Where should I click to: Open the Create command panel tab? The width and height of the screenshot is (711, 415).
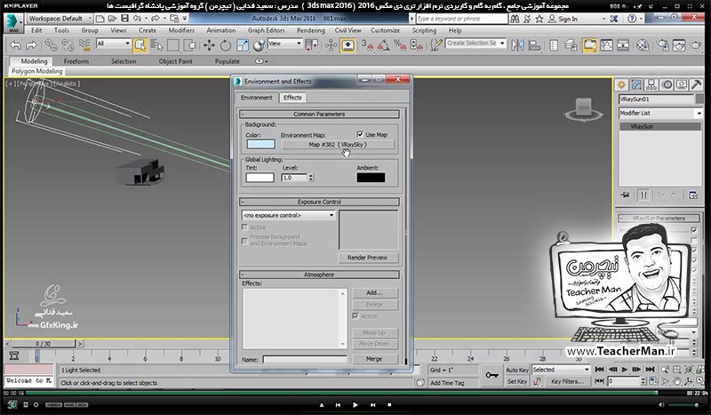click(x=621, y=84)
